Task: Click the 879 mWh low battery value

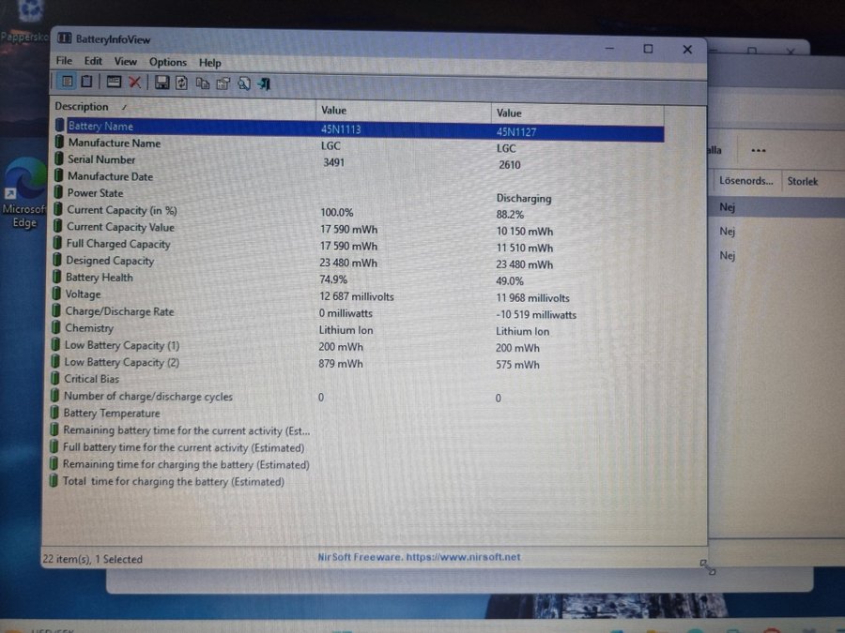Action: (341, 363)
